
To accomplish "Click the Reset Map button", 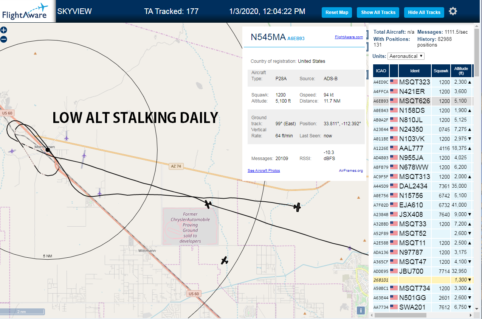I will (337, 12).
